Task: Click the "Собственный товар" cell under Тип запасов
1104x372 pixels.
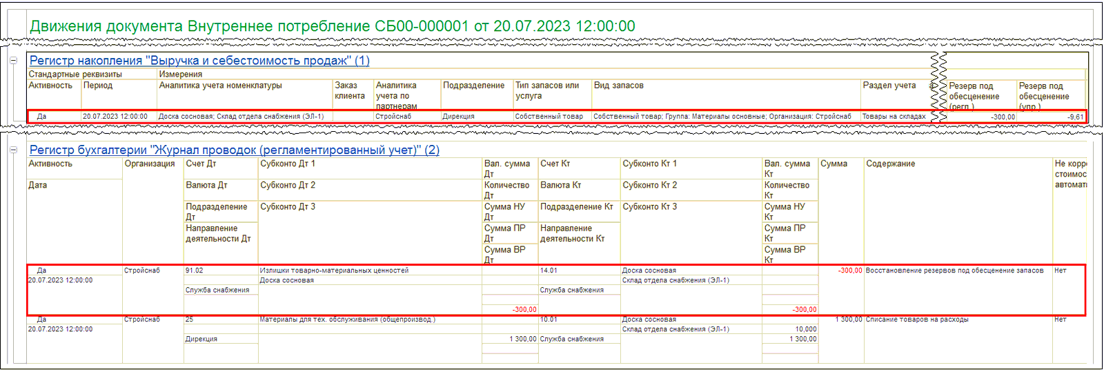Action: pyautogui.click(x=549, y=117)
